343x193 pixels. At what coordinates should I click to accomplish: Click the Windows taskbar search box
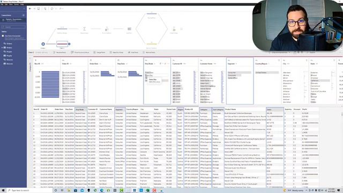pos(29,190)
